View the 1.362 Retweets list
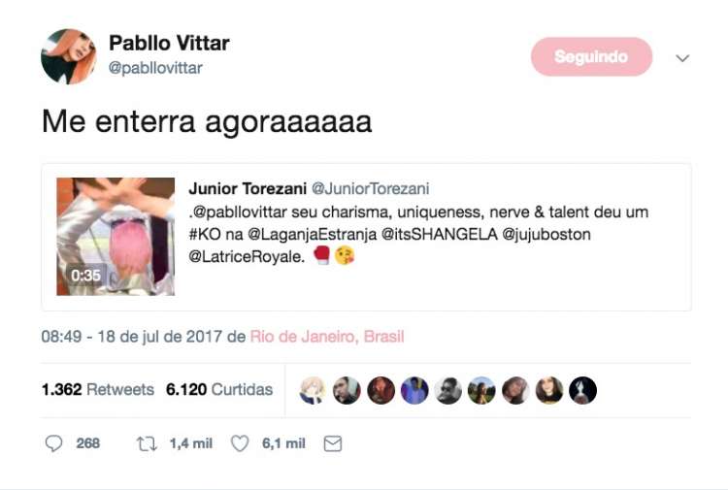The width and height of the screenshot is (728, 490). [97, 389]
